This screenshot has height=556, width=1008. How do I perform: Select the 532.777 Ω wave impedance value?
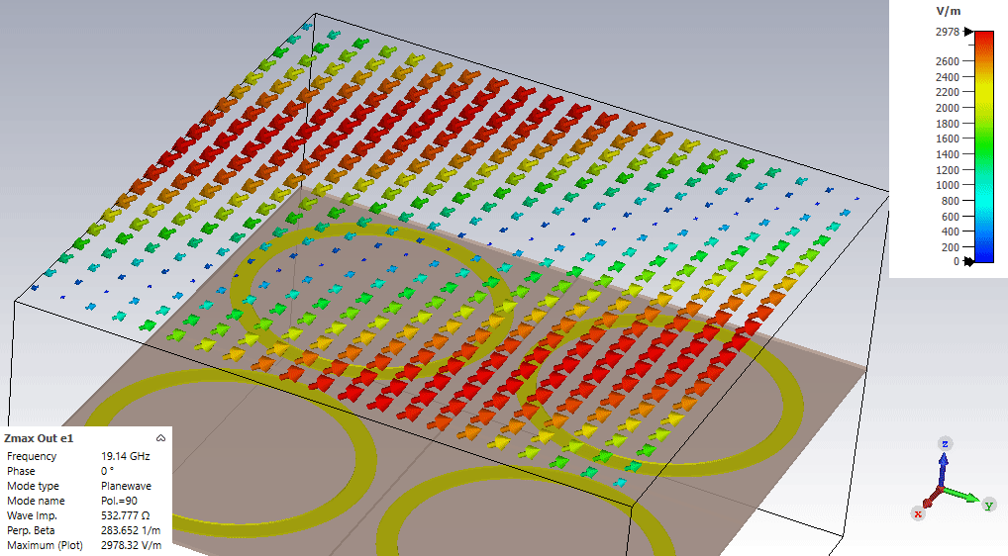tap(126, 514)
